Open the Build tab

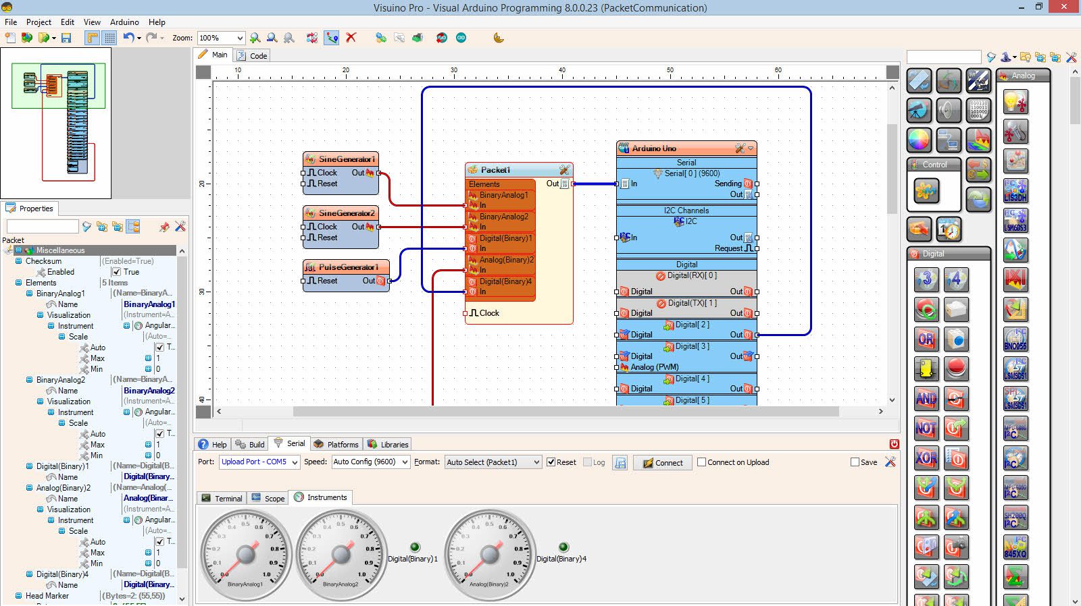[x=250, y=444]
